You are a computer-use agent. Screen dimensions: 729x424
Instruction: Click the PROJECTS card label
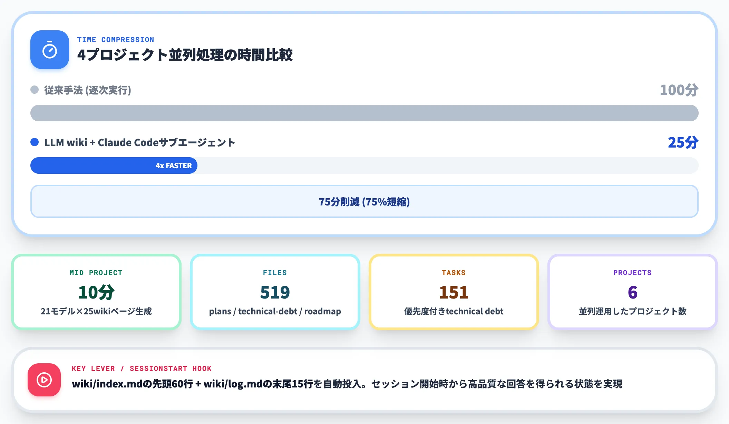coord(633,273)
